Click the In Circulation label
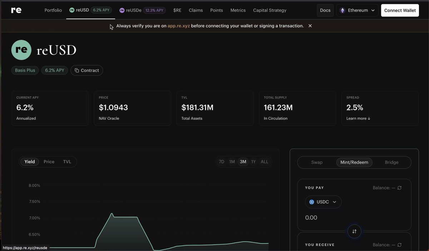This screenshot has width=429, height=251. [x=276, y=118]
